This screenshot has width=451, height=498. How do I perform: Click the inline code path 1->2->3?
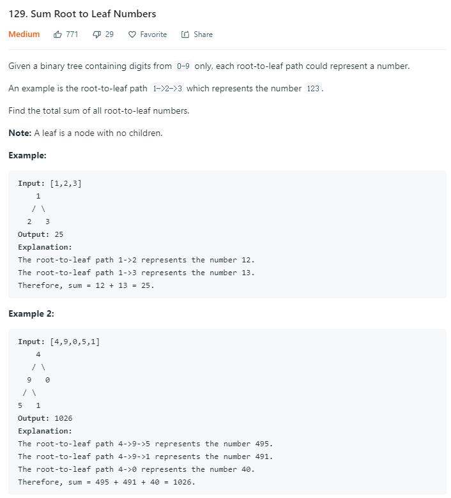coord(167,88)
